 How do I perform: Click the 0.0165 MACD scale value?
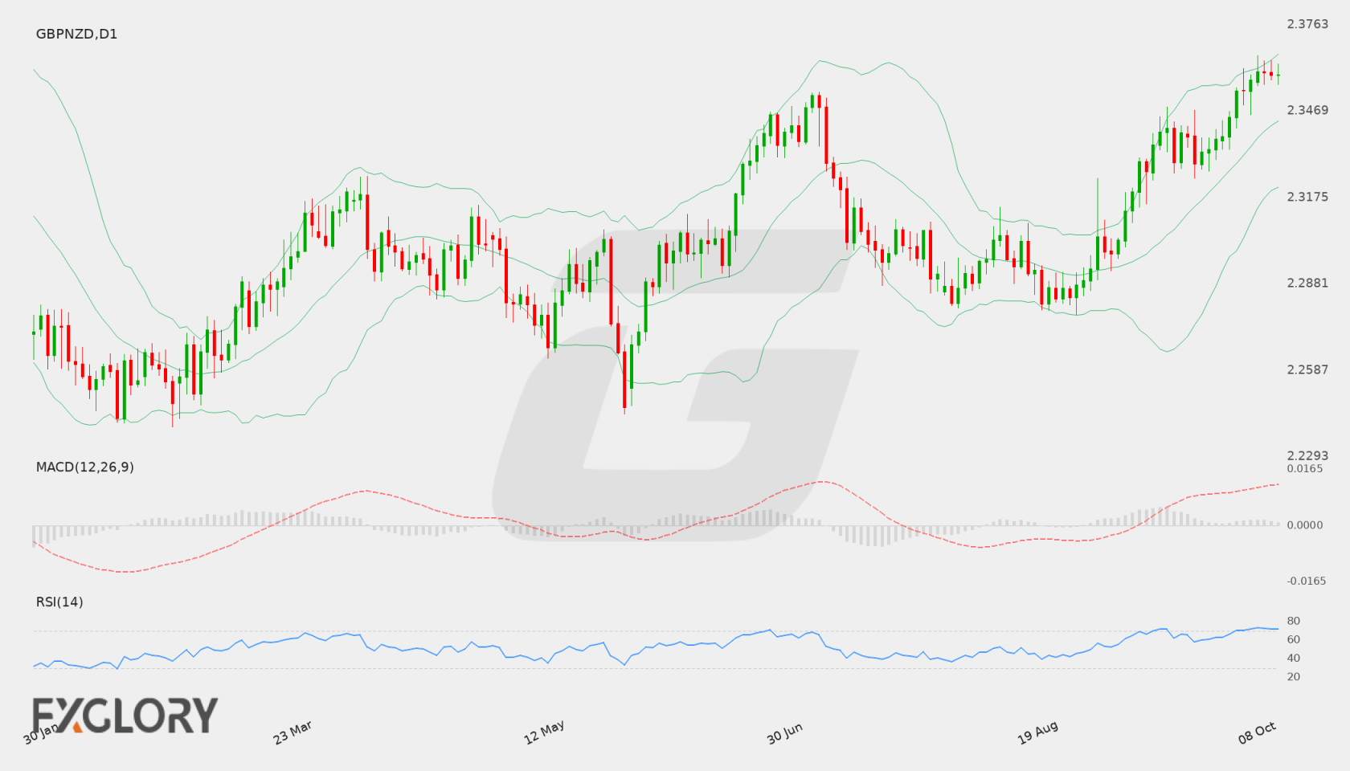point(1305,468)
